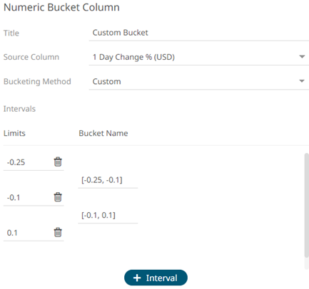
Task: Click the plus icon on Interval button
Action: 137,278
